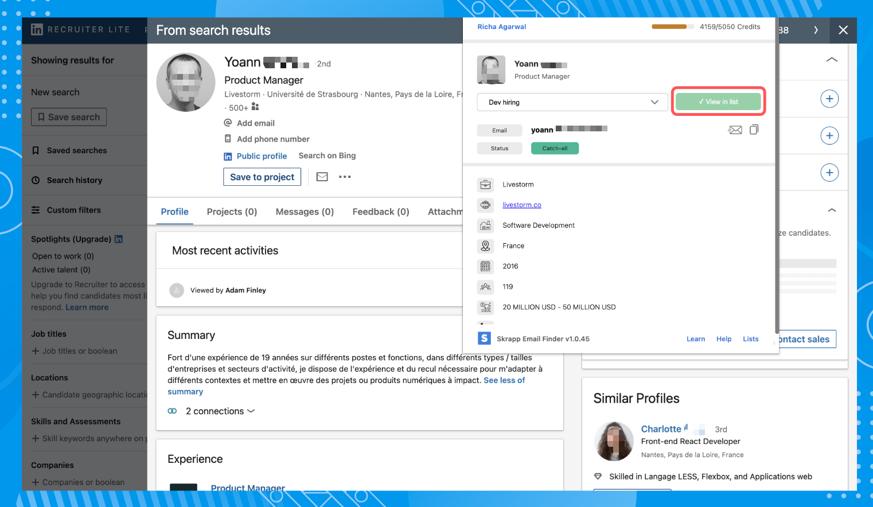Switch to the Profile tab
The image size is (873, 507).
tap(174, 212)
